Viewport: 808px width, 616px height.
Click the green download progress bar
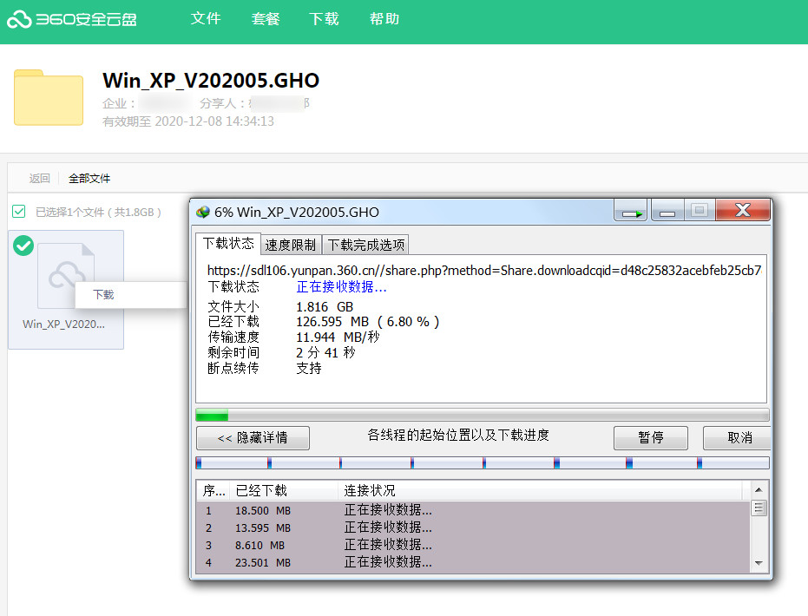(x=483, y=415)
